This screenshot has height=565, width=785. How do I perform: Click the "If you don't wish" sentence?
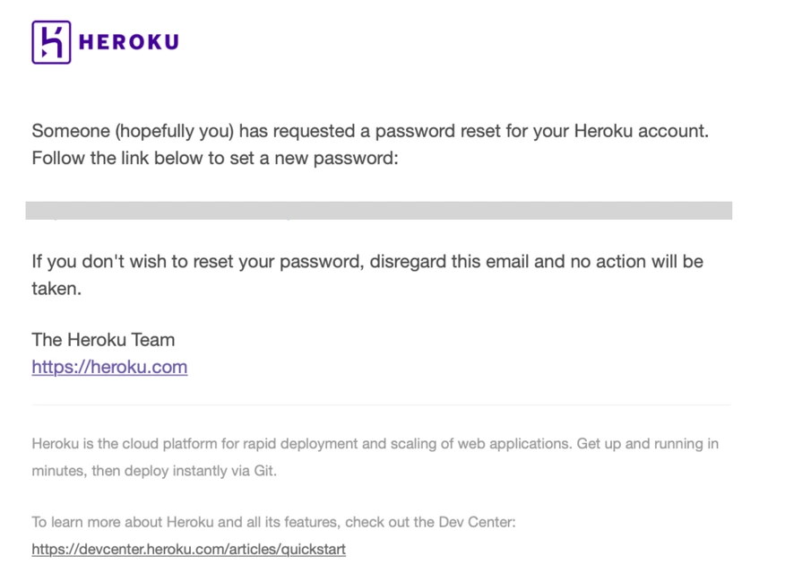[x=367, y=262]
